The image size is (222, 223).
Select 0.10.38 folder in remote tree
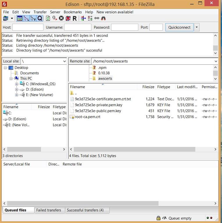click(x=104, y=73)
